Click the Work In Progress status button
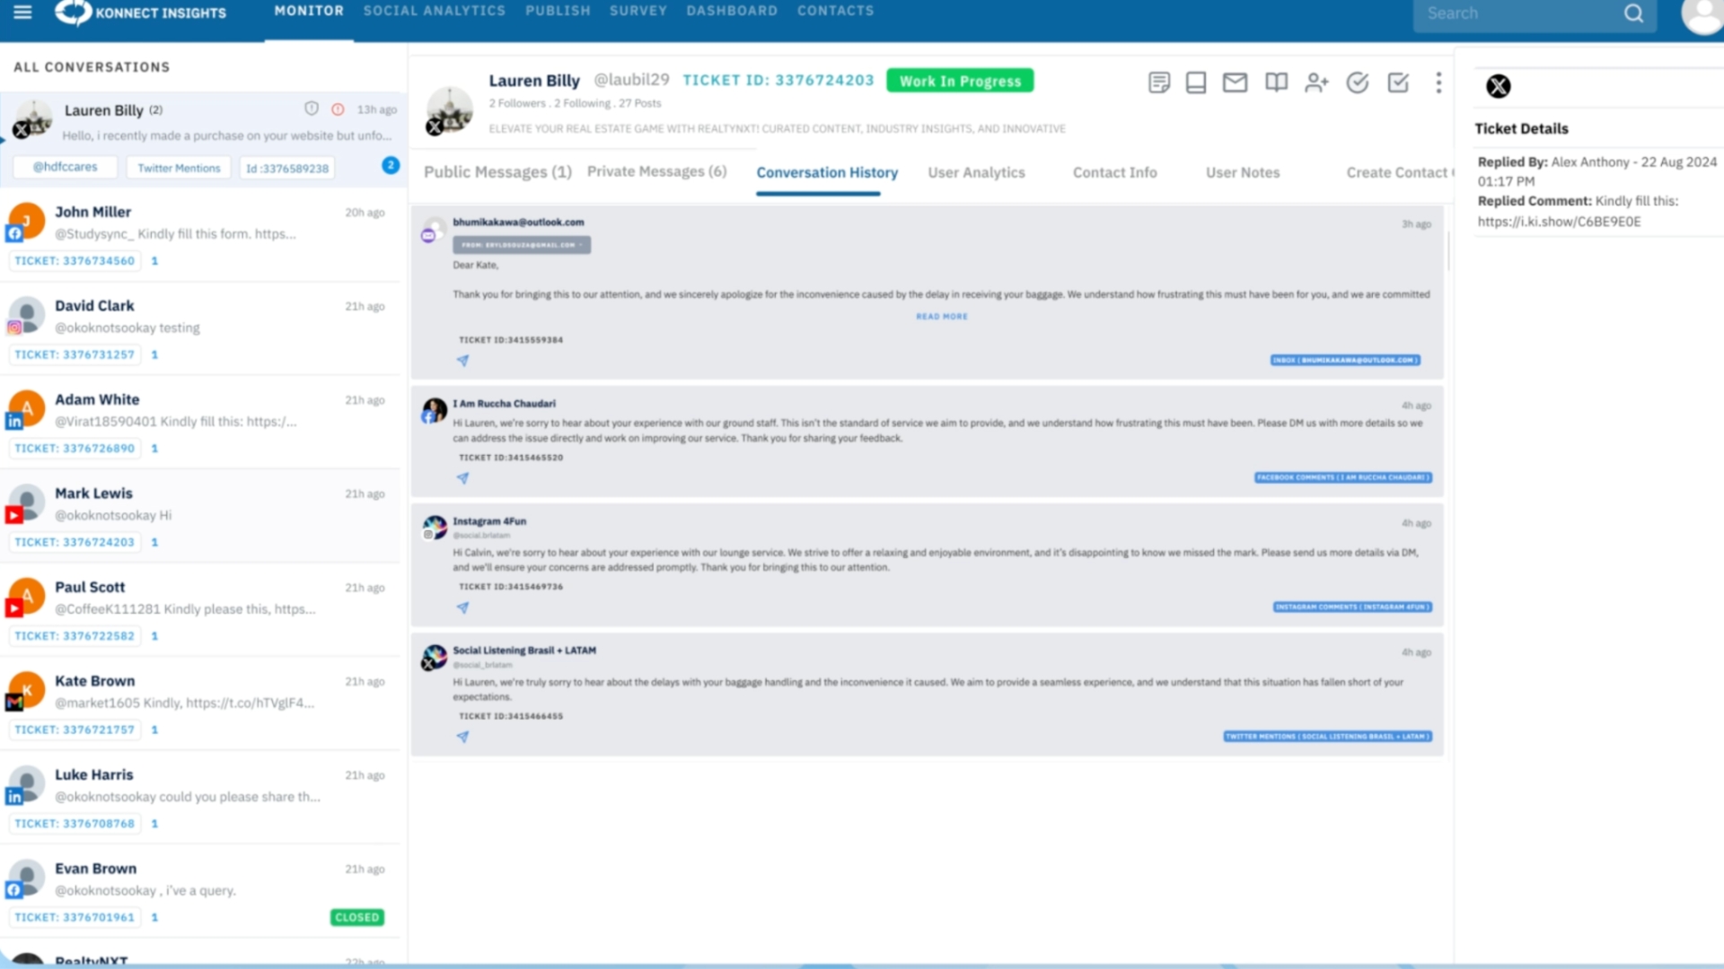Viewport: 1724px width, 969px height. click(x=959, y=80)
